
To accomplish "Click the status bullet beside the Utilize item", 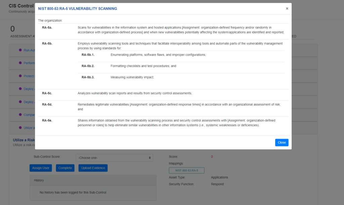I will (20, 128).
